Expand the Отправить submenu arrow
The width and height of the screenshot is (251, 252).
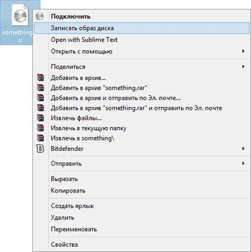point(243,164)
